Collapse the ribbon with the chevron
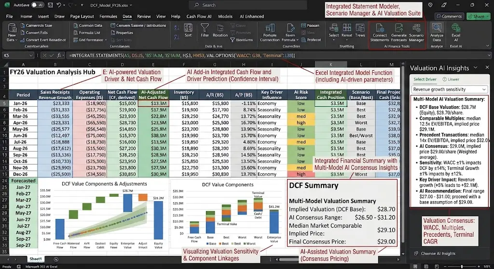The image size is (494, 269). (487, 46)
